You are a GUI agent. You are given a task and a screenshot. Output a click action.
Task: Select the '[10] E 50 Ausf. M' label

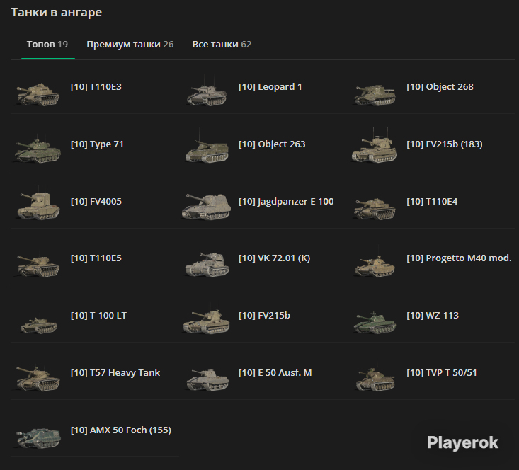(x=275, y=373)
